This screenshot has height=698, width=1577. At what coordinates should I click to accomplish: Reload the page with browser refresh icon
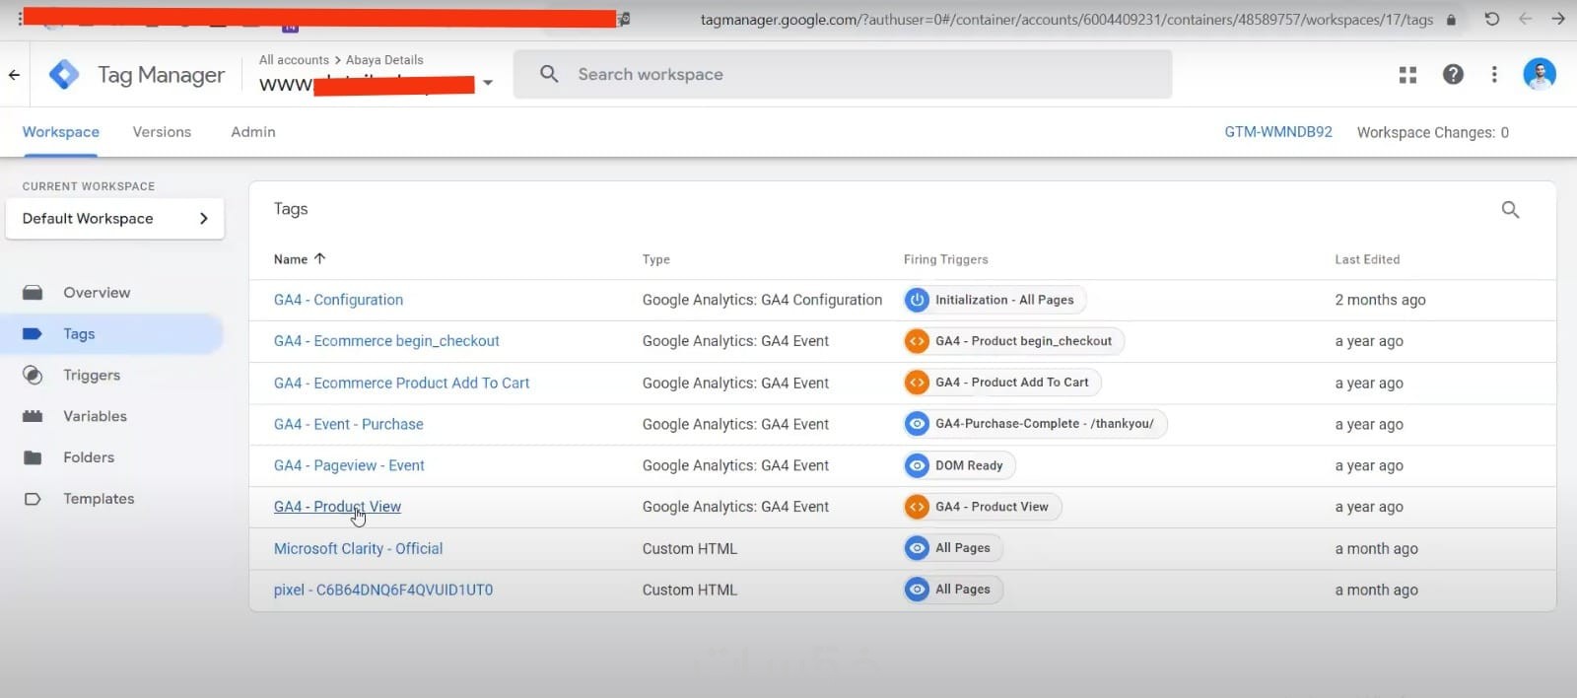pos(1492,19)
